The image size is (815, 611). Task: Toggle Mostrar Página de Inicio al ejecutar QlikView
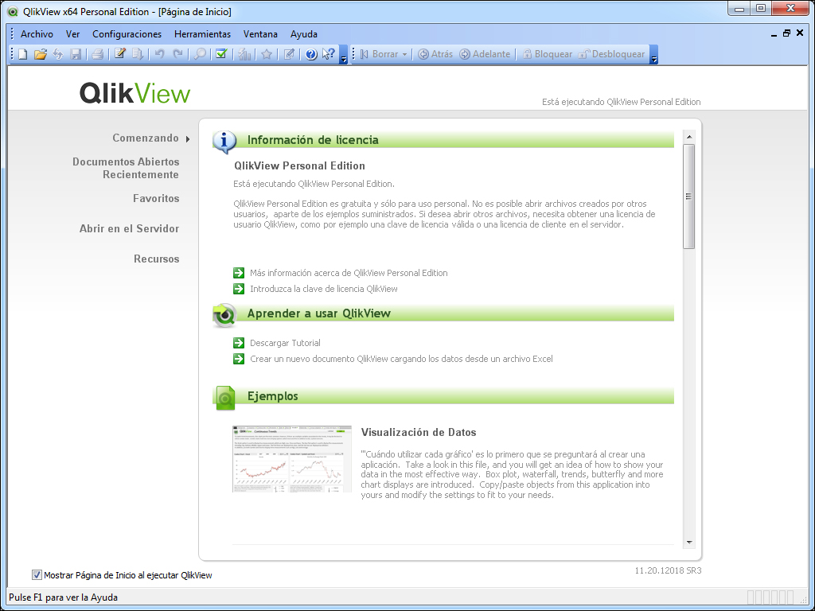tap(37, 574)
